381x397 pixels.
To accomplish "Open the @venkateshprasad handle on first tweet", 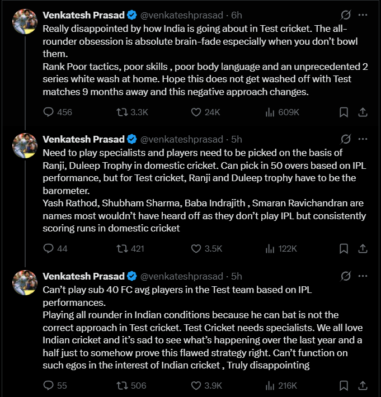I will 182,15.
